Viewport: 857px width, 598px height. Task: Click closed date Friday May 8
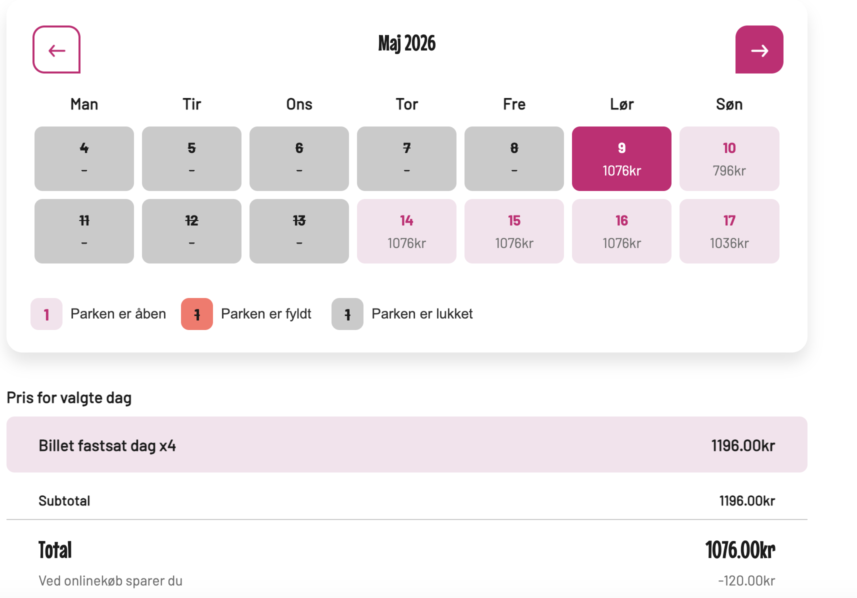click(x=514, y=158)
